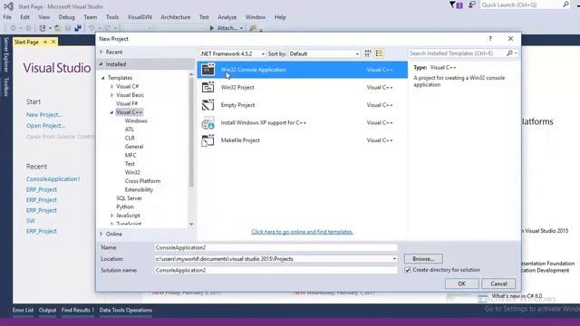Click the Makefile Project template icon
The image size is (580, 326).
click(x=208, y=140)
